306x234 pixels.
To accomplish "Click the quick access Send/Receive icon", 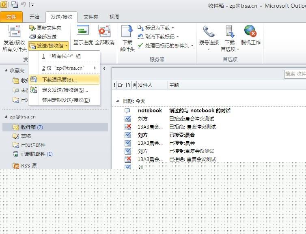I will click(15, 4).
